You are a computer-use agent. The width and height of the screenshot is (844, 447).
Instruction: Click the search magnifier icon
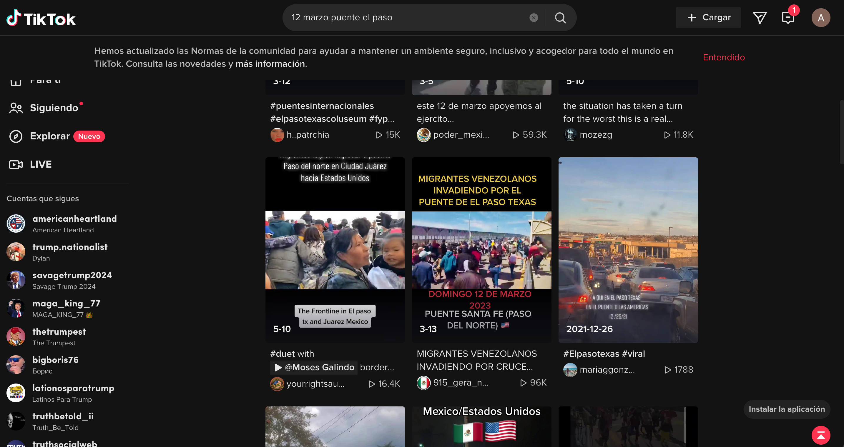click(560, 18)
